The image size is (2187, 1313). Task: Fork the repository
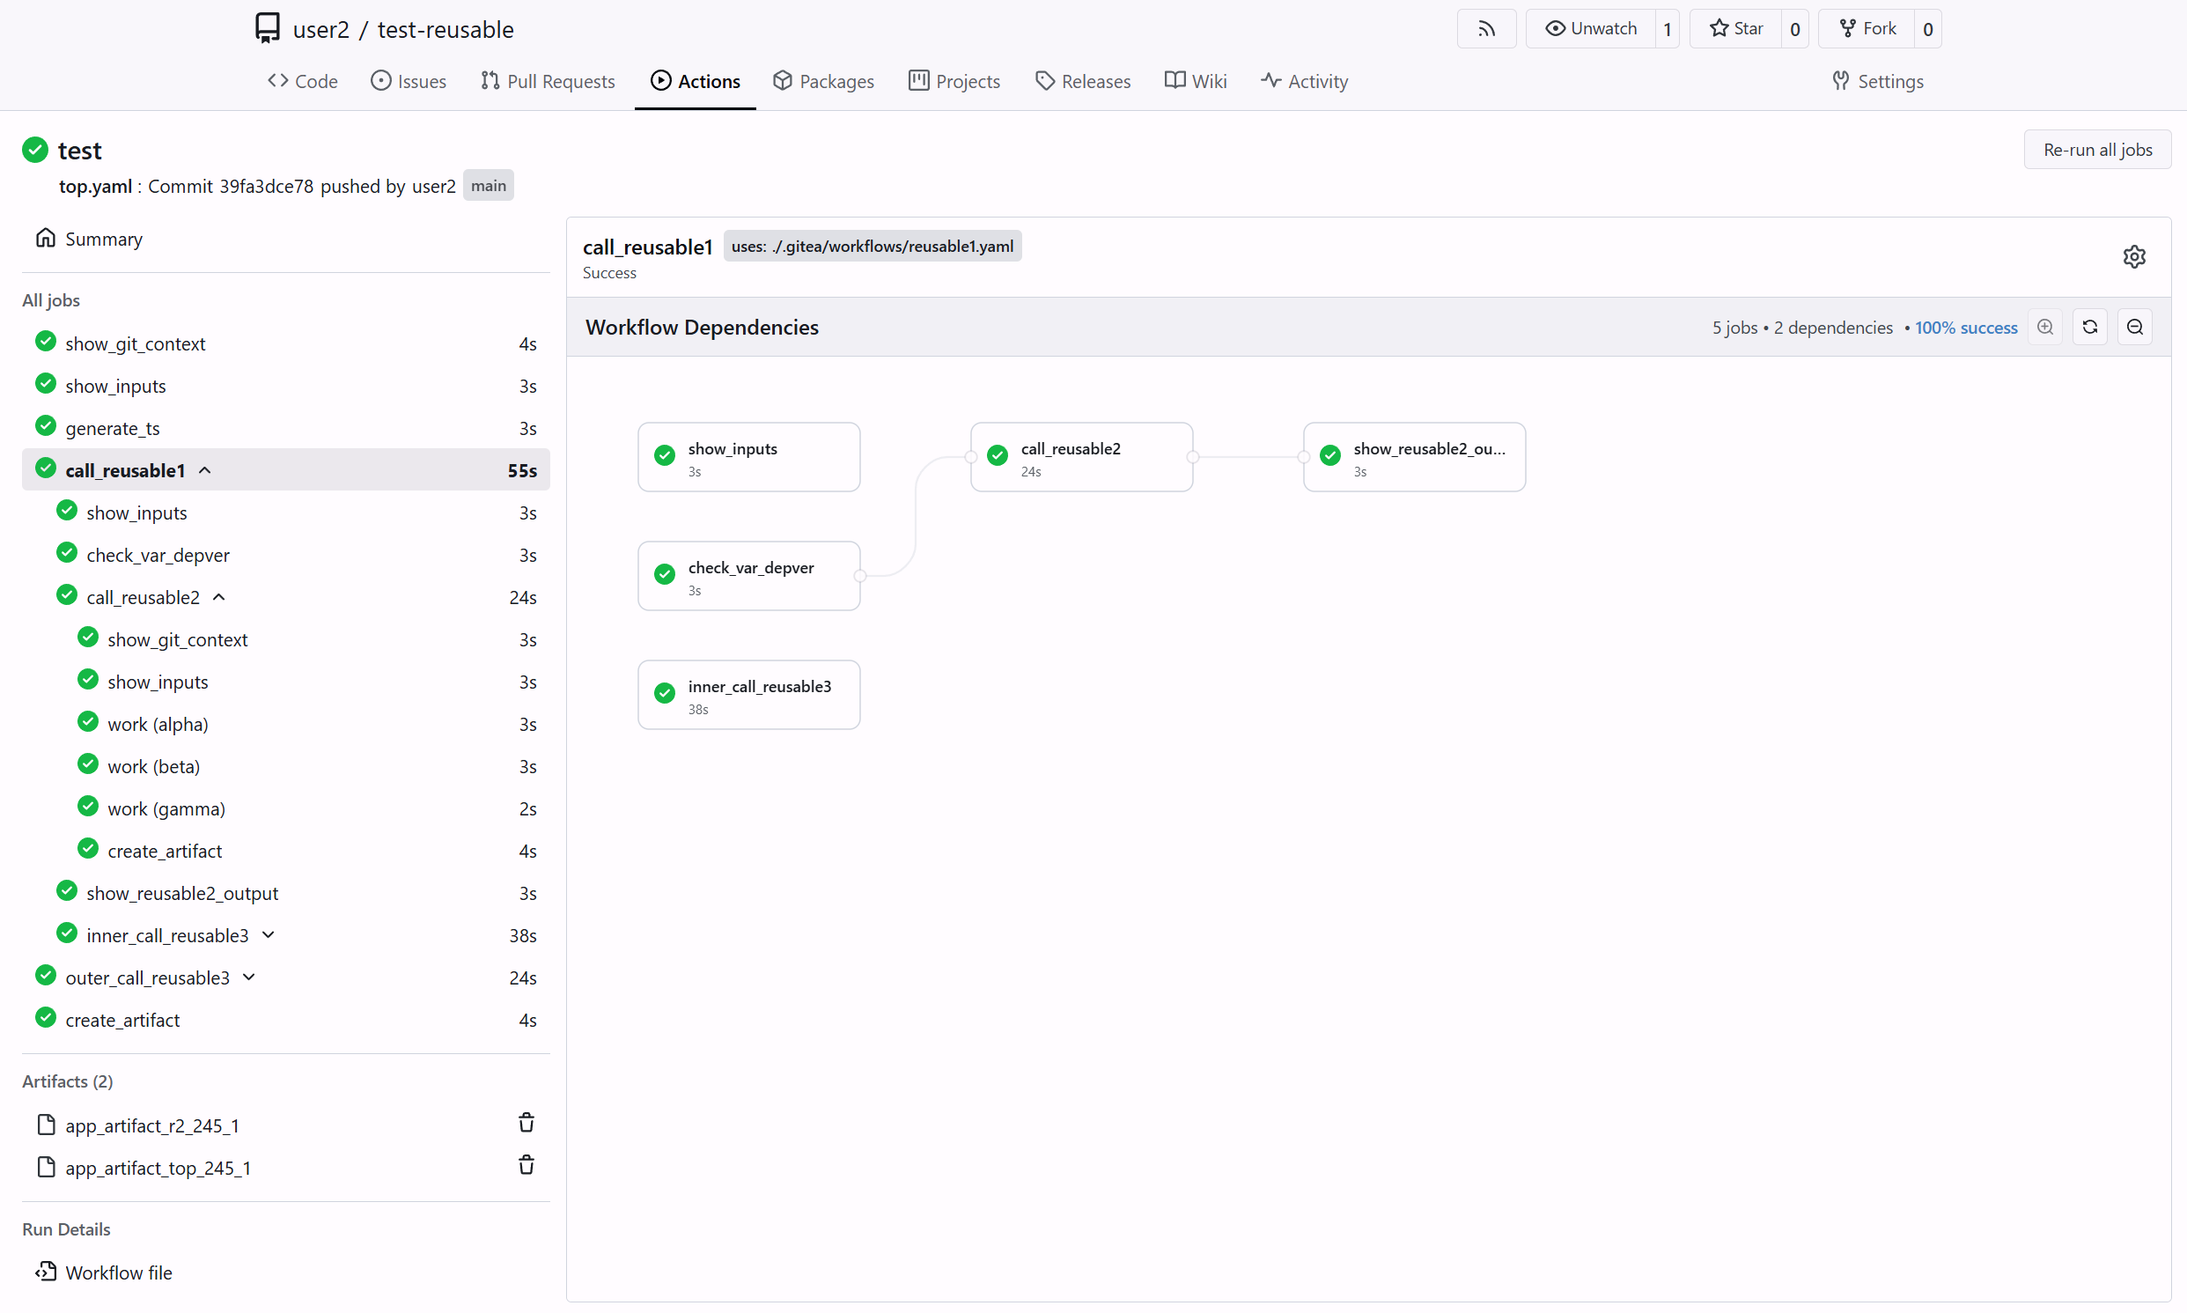[x=1866, y=29]
